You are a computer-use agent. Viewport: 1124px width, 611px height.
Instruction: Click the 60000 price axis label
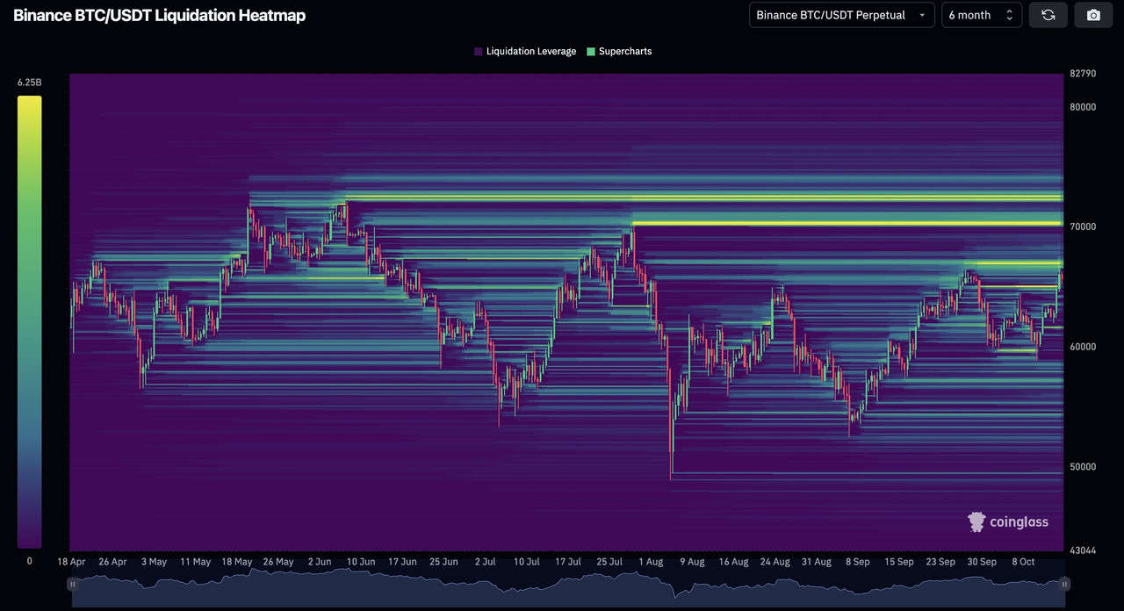point(1084,347)
